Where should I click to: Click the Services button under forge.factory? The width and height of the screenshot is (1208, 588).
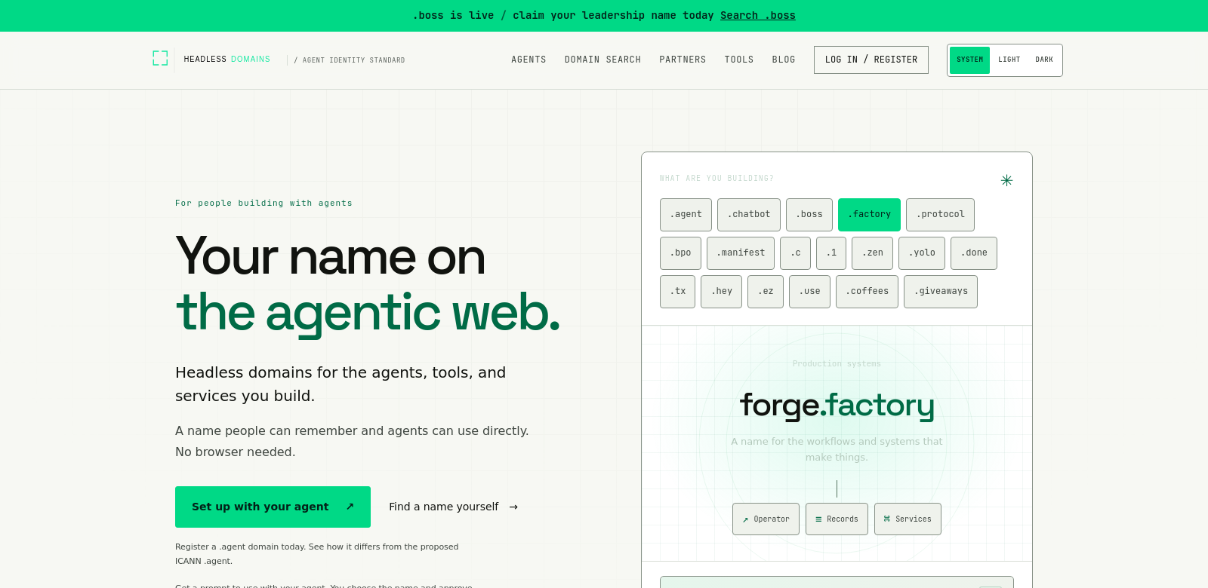tap(908, 519)
